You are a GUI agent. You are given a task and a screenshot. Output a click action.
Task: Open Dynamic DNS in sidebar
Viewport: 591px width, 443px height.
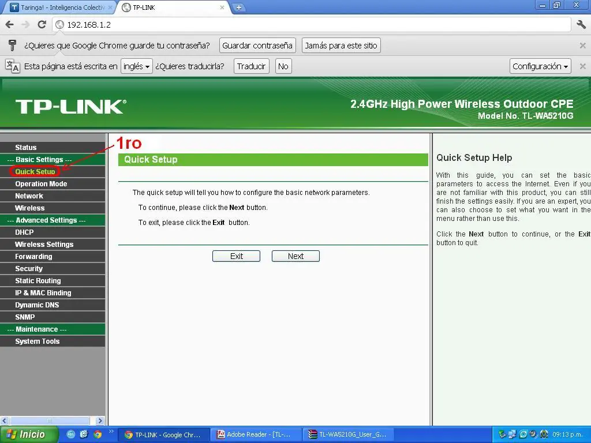pyautogui.click(x=53, y=305)
